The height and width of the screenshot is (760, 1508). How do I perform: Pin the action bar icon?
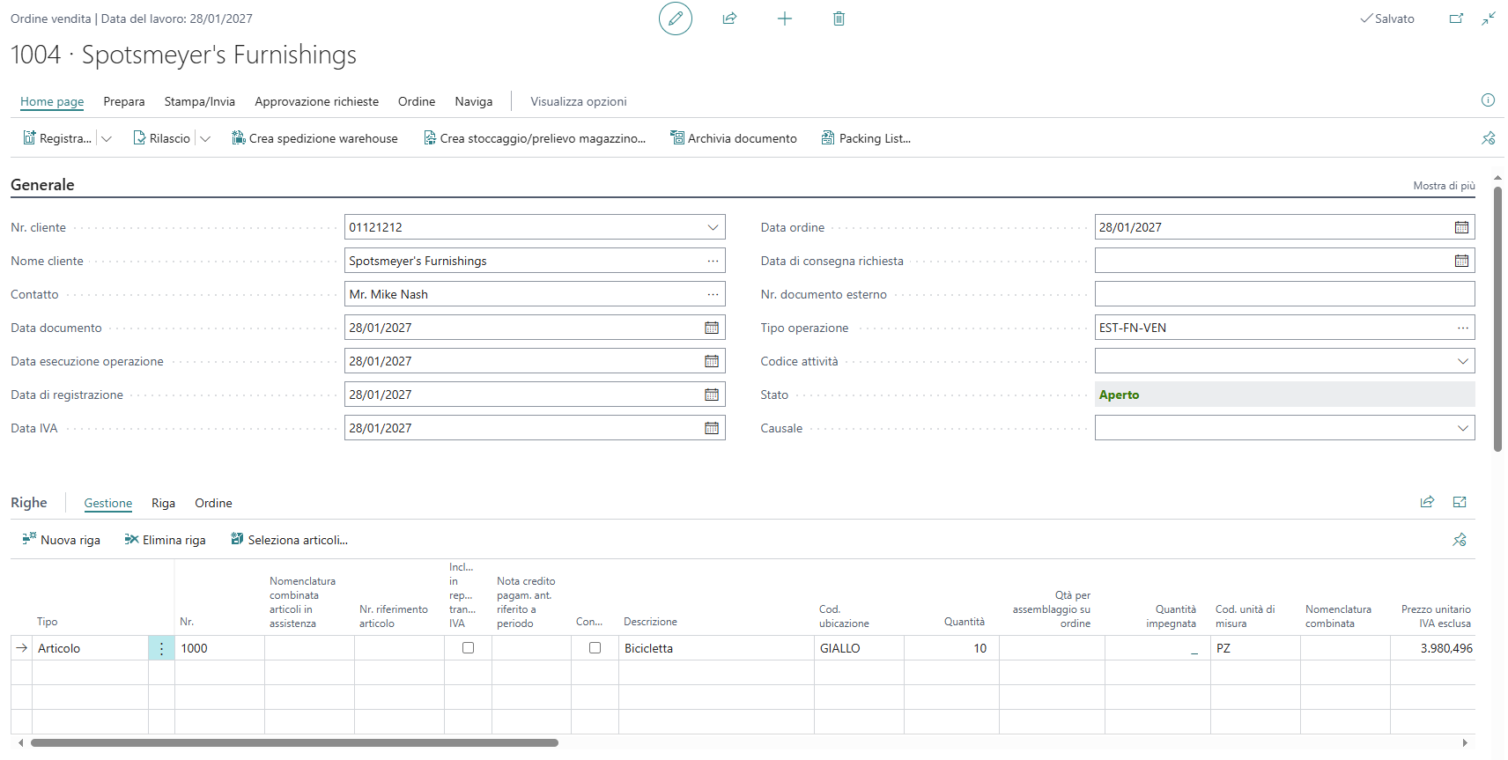point(1488,138)
